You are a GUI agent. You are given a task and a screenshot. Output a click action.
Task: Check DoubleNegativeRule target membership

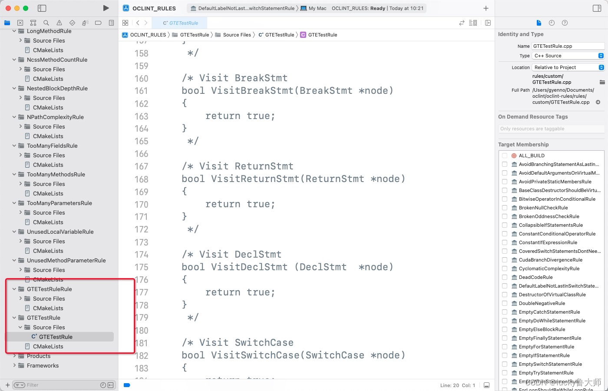tap(505, 303)
